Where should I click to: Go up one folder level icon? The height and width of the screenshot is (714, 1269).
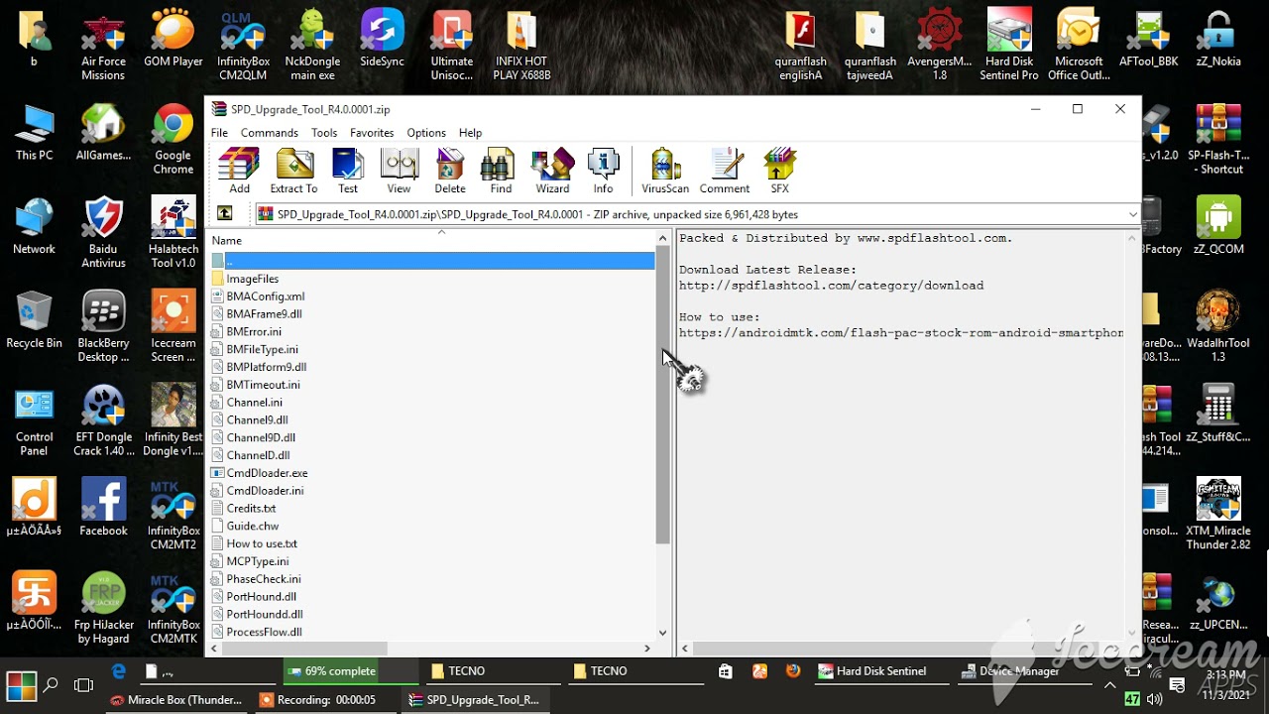[225, 213]
